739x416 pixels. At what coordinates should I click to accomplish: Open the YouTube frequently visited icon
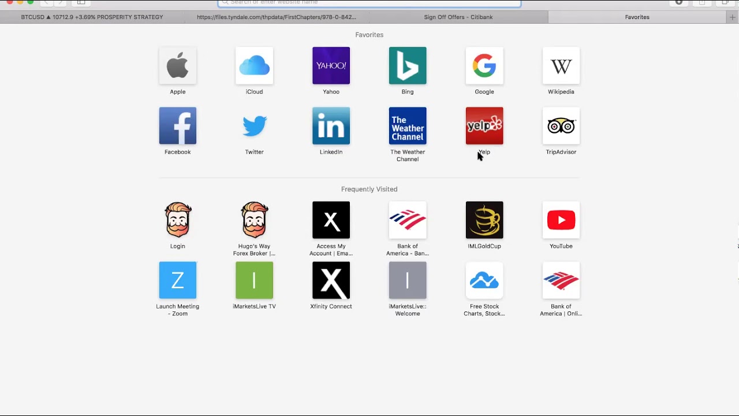(561, 220)
